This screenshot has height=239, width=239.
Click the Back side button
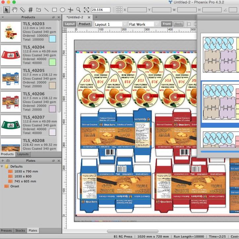pos(178,24)
